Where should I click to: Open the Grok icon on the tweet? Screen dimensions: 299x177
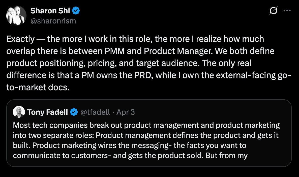[x=273, y=11]
